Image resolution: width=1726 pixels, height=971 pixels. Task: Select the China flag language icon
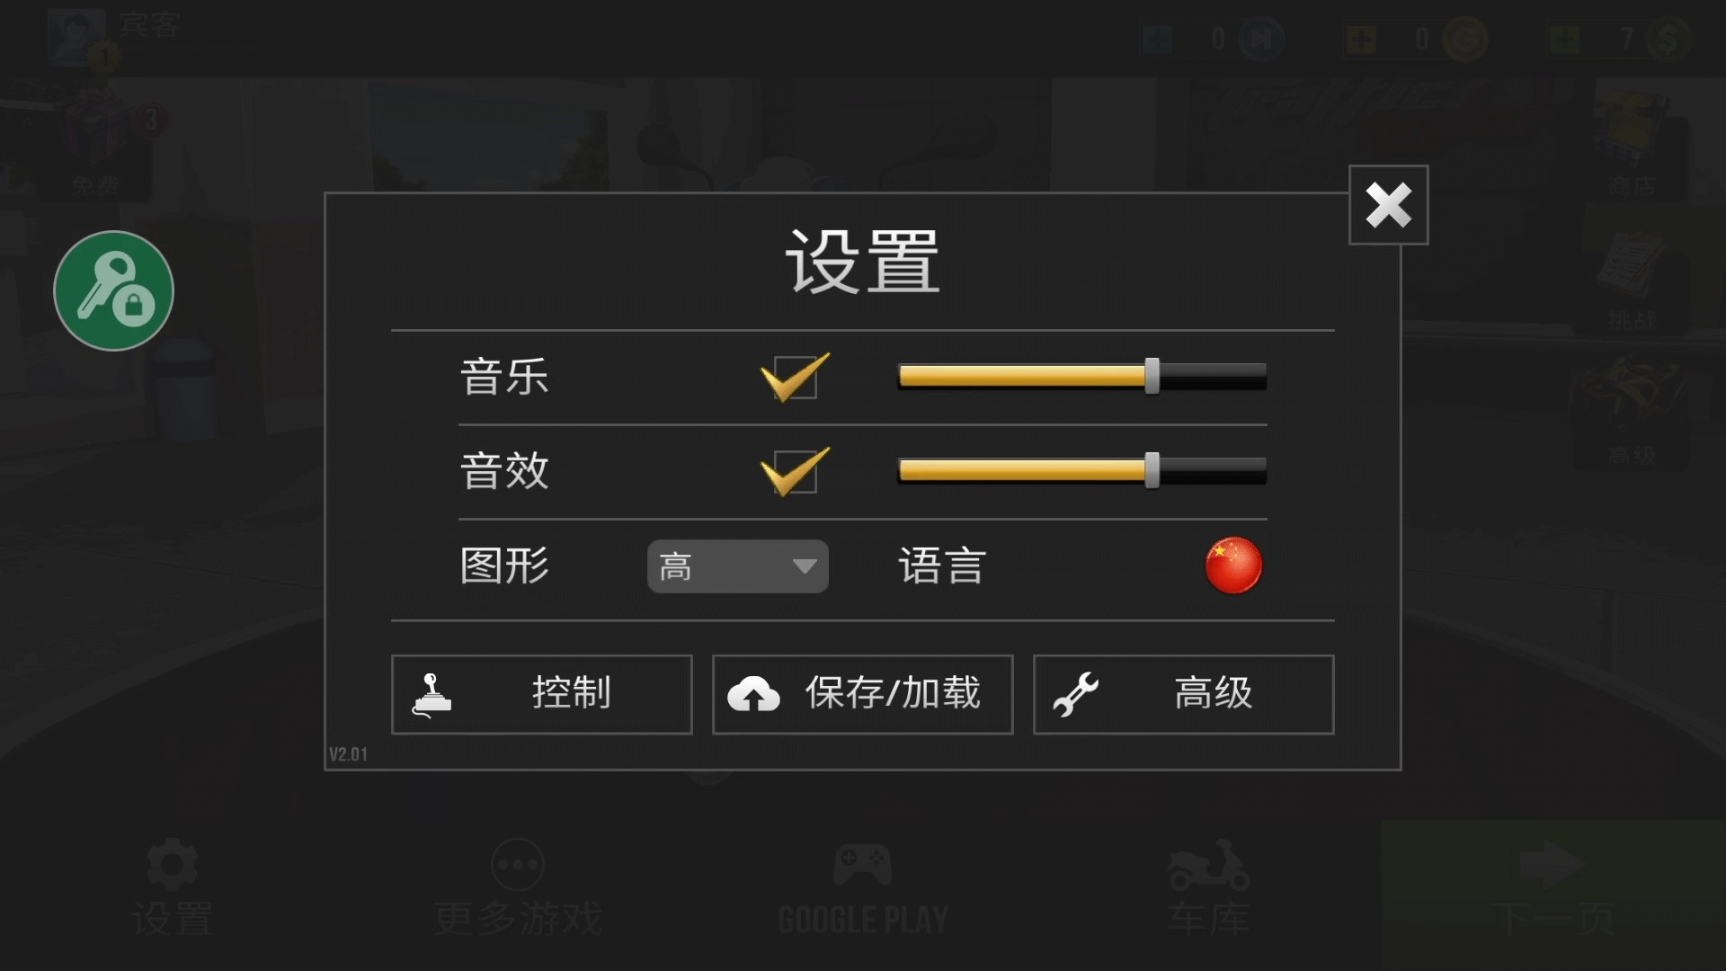tap(1233, 566)
